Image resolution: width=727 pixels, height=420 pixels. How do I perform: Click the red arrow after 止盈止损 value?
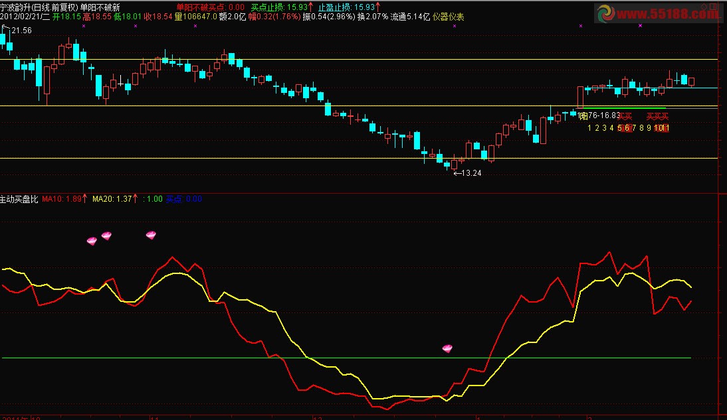[378, 7]
